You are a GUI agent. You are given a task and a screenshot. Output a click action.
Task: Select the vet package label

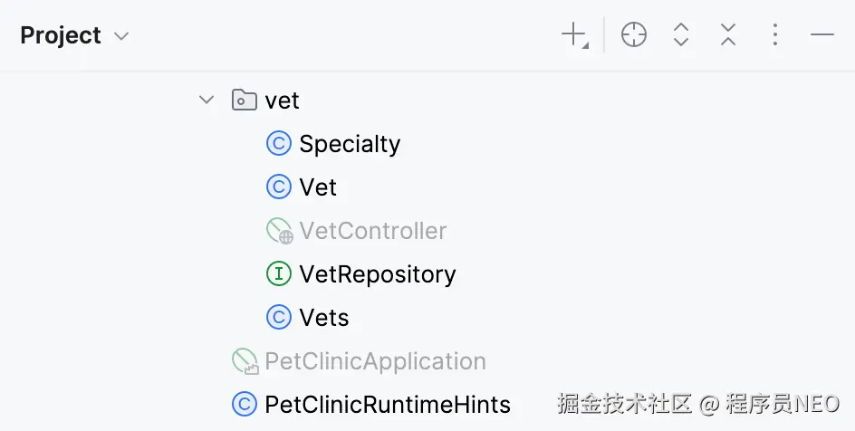(283, 101)
